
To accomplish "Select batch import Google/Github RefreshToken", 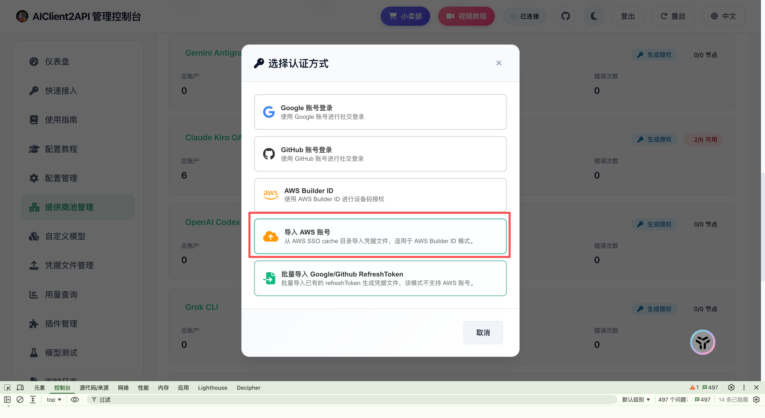I will coord(380,278).
